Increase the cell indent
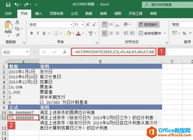This screenshot has height=140, width=193. [132, 33]
